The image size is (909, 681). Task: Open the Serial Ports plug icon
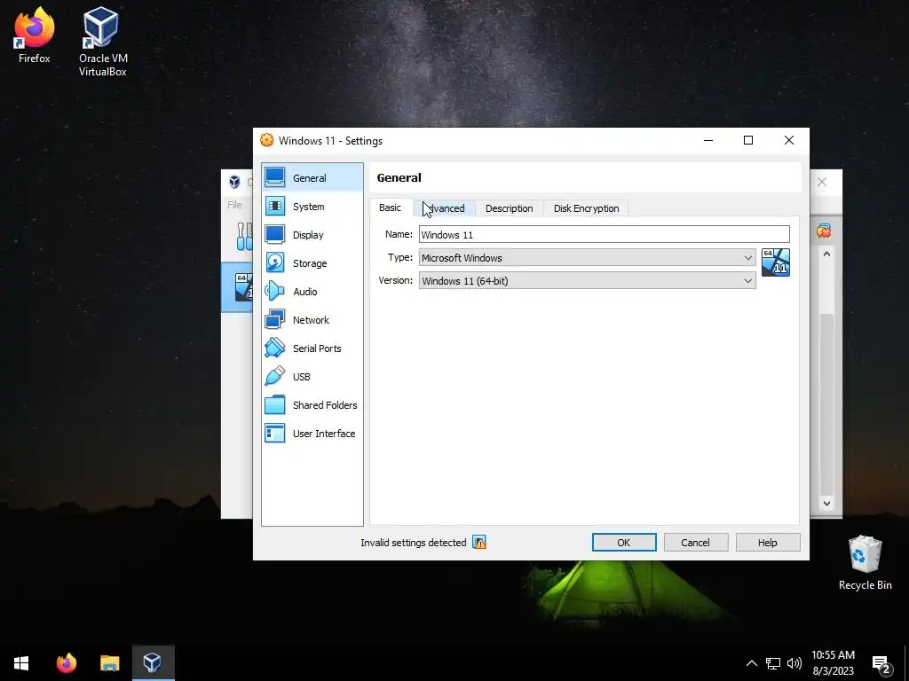tap(275, 348)
